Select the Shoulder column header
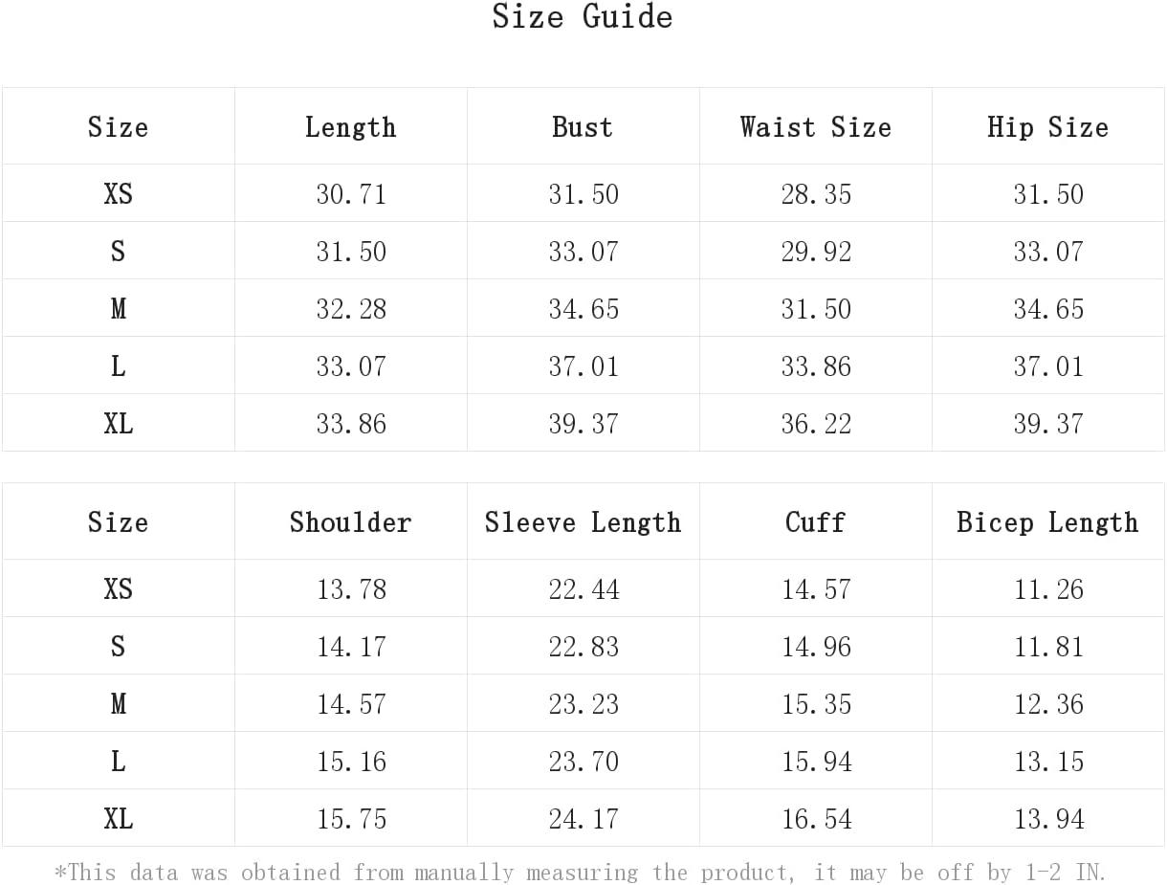 [350, 521]
